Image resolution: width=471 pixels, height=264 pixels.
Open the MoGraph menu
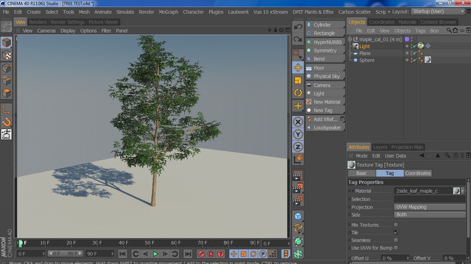pos(168,12)
